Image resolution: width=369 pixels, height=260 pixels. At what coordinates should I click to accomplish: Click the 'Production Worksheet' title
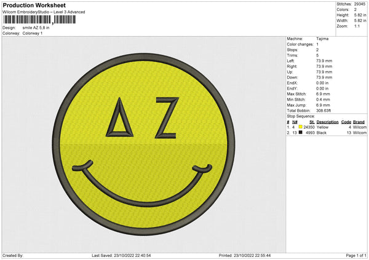pos(34,5)
